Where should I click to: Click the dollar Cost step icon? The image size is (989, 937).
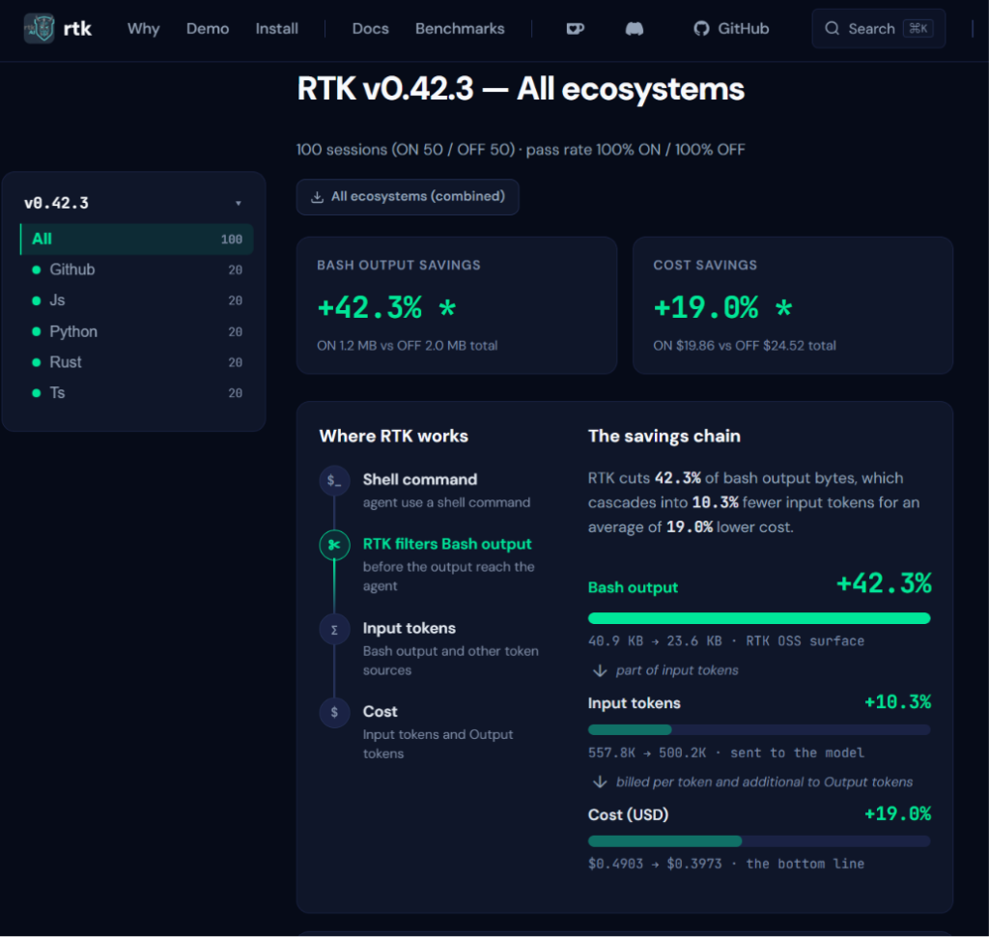pyautogui.click(x=334, y=712)
